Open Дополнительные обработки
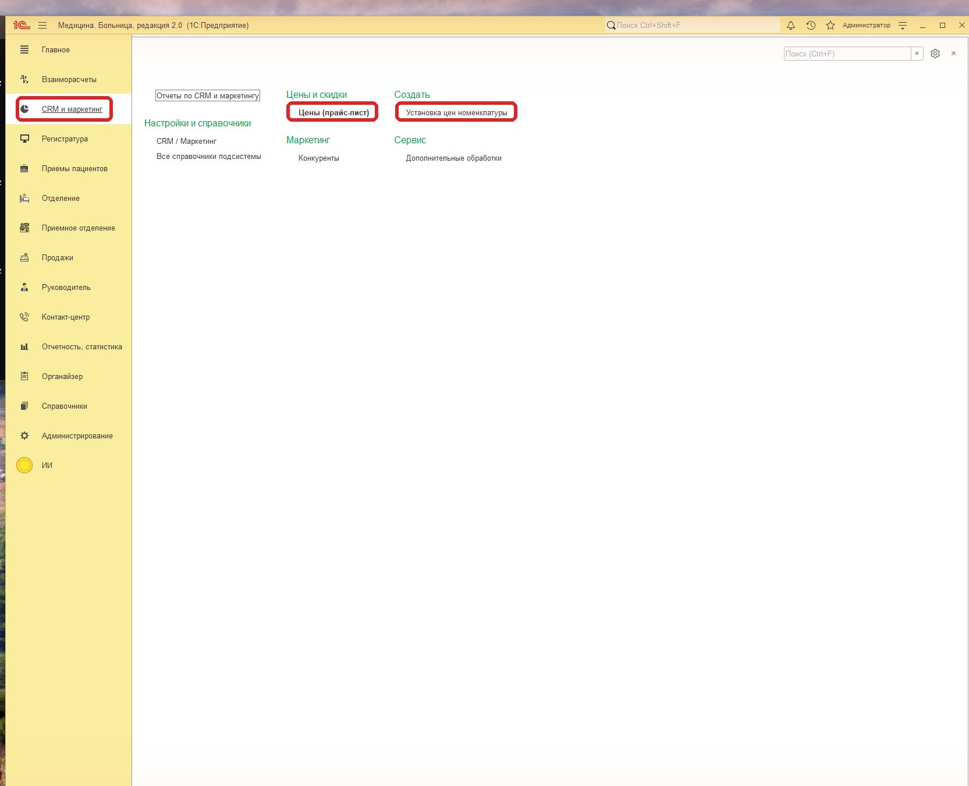The width and height of the screenshot is (969, 786). point(454,158)
